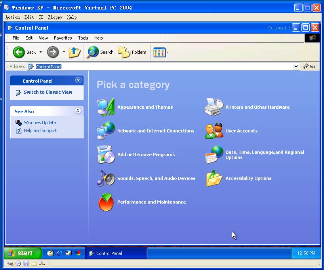324x270 pixels.
Task: Click the Add or Remove Programs icon
Action: point(106,155)
